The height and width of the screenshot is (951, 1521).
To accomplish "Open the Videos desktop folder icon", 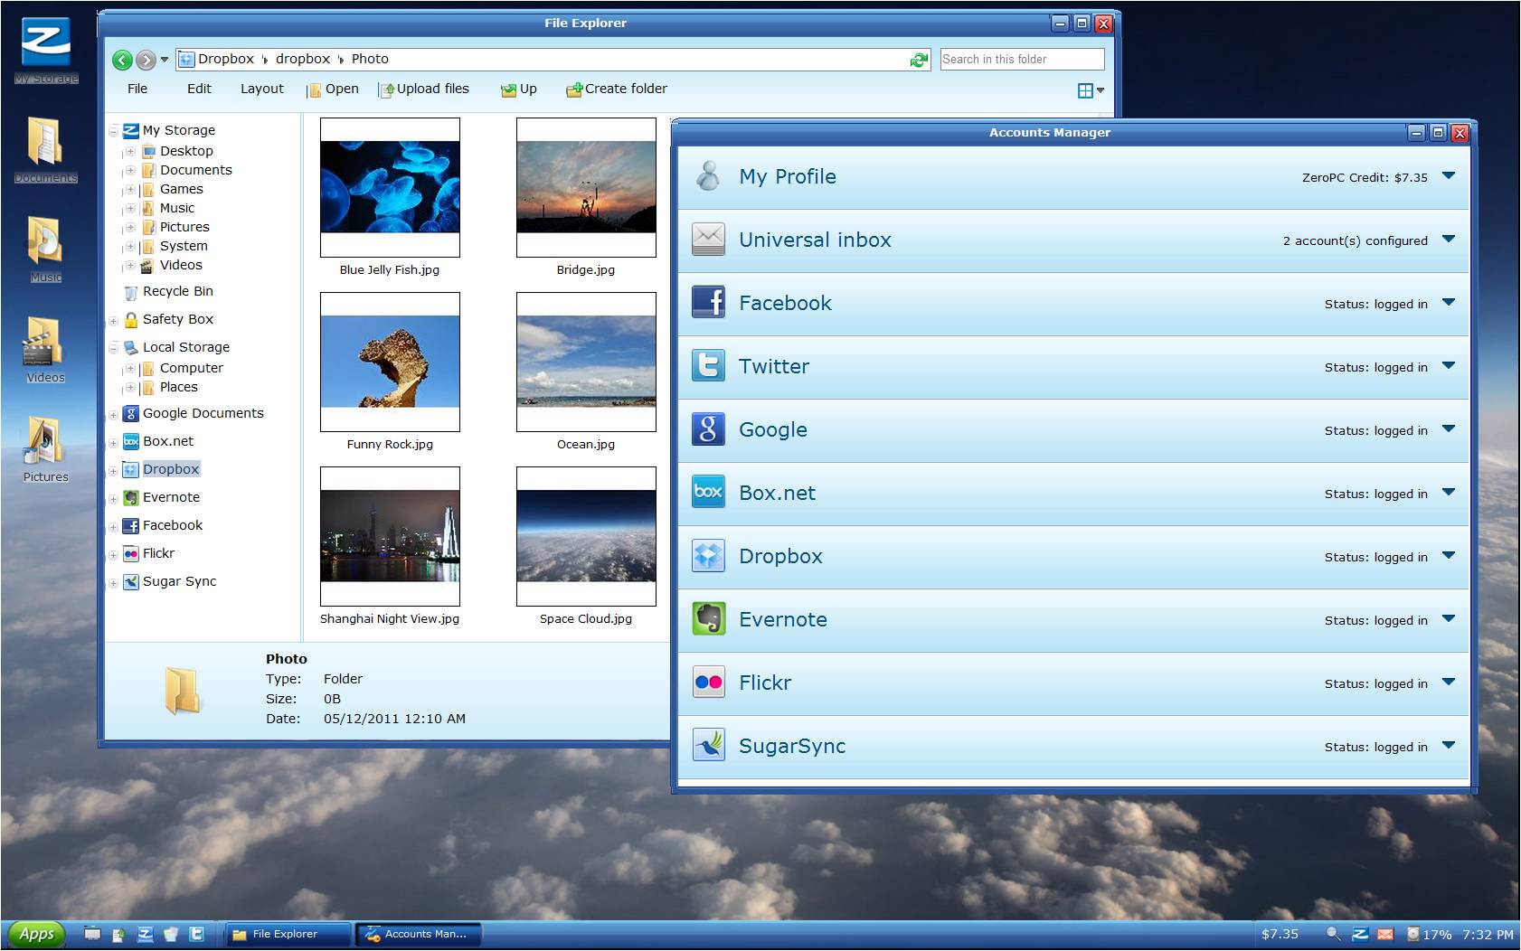I will [44, 344].
